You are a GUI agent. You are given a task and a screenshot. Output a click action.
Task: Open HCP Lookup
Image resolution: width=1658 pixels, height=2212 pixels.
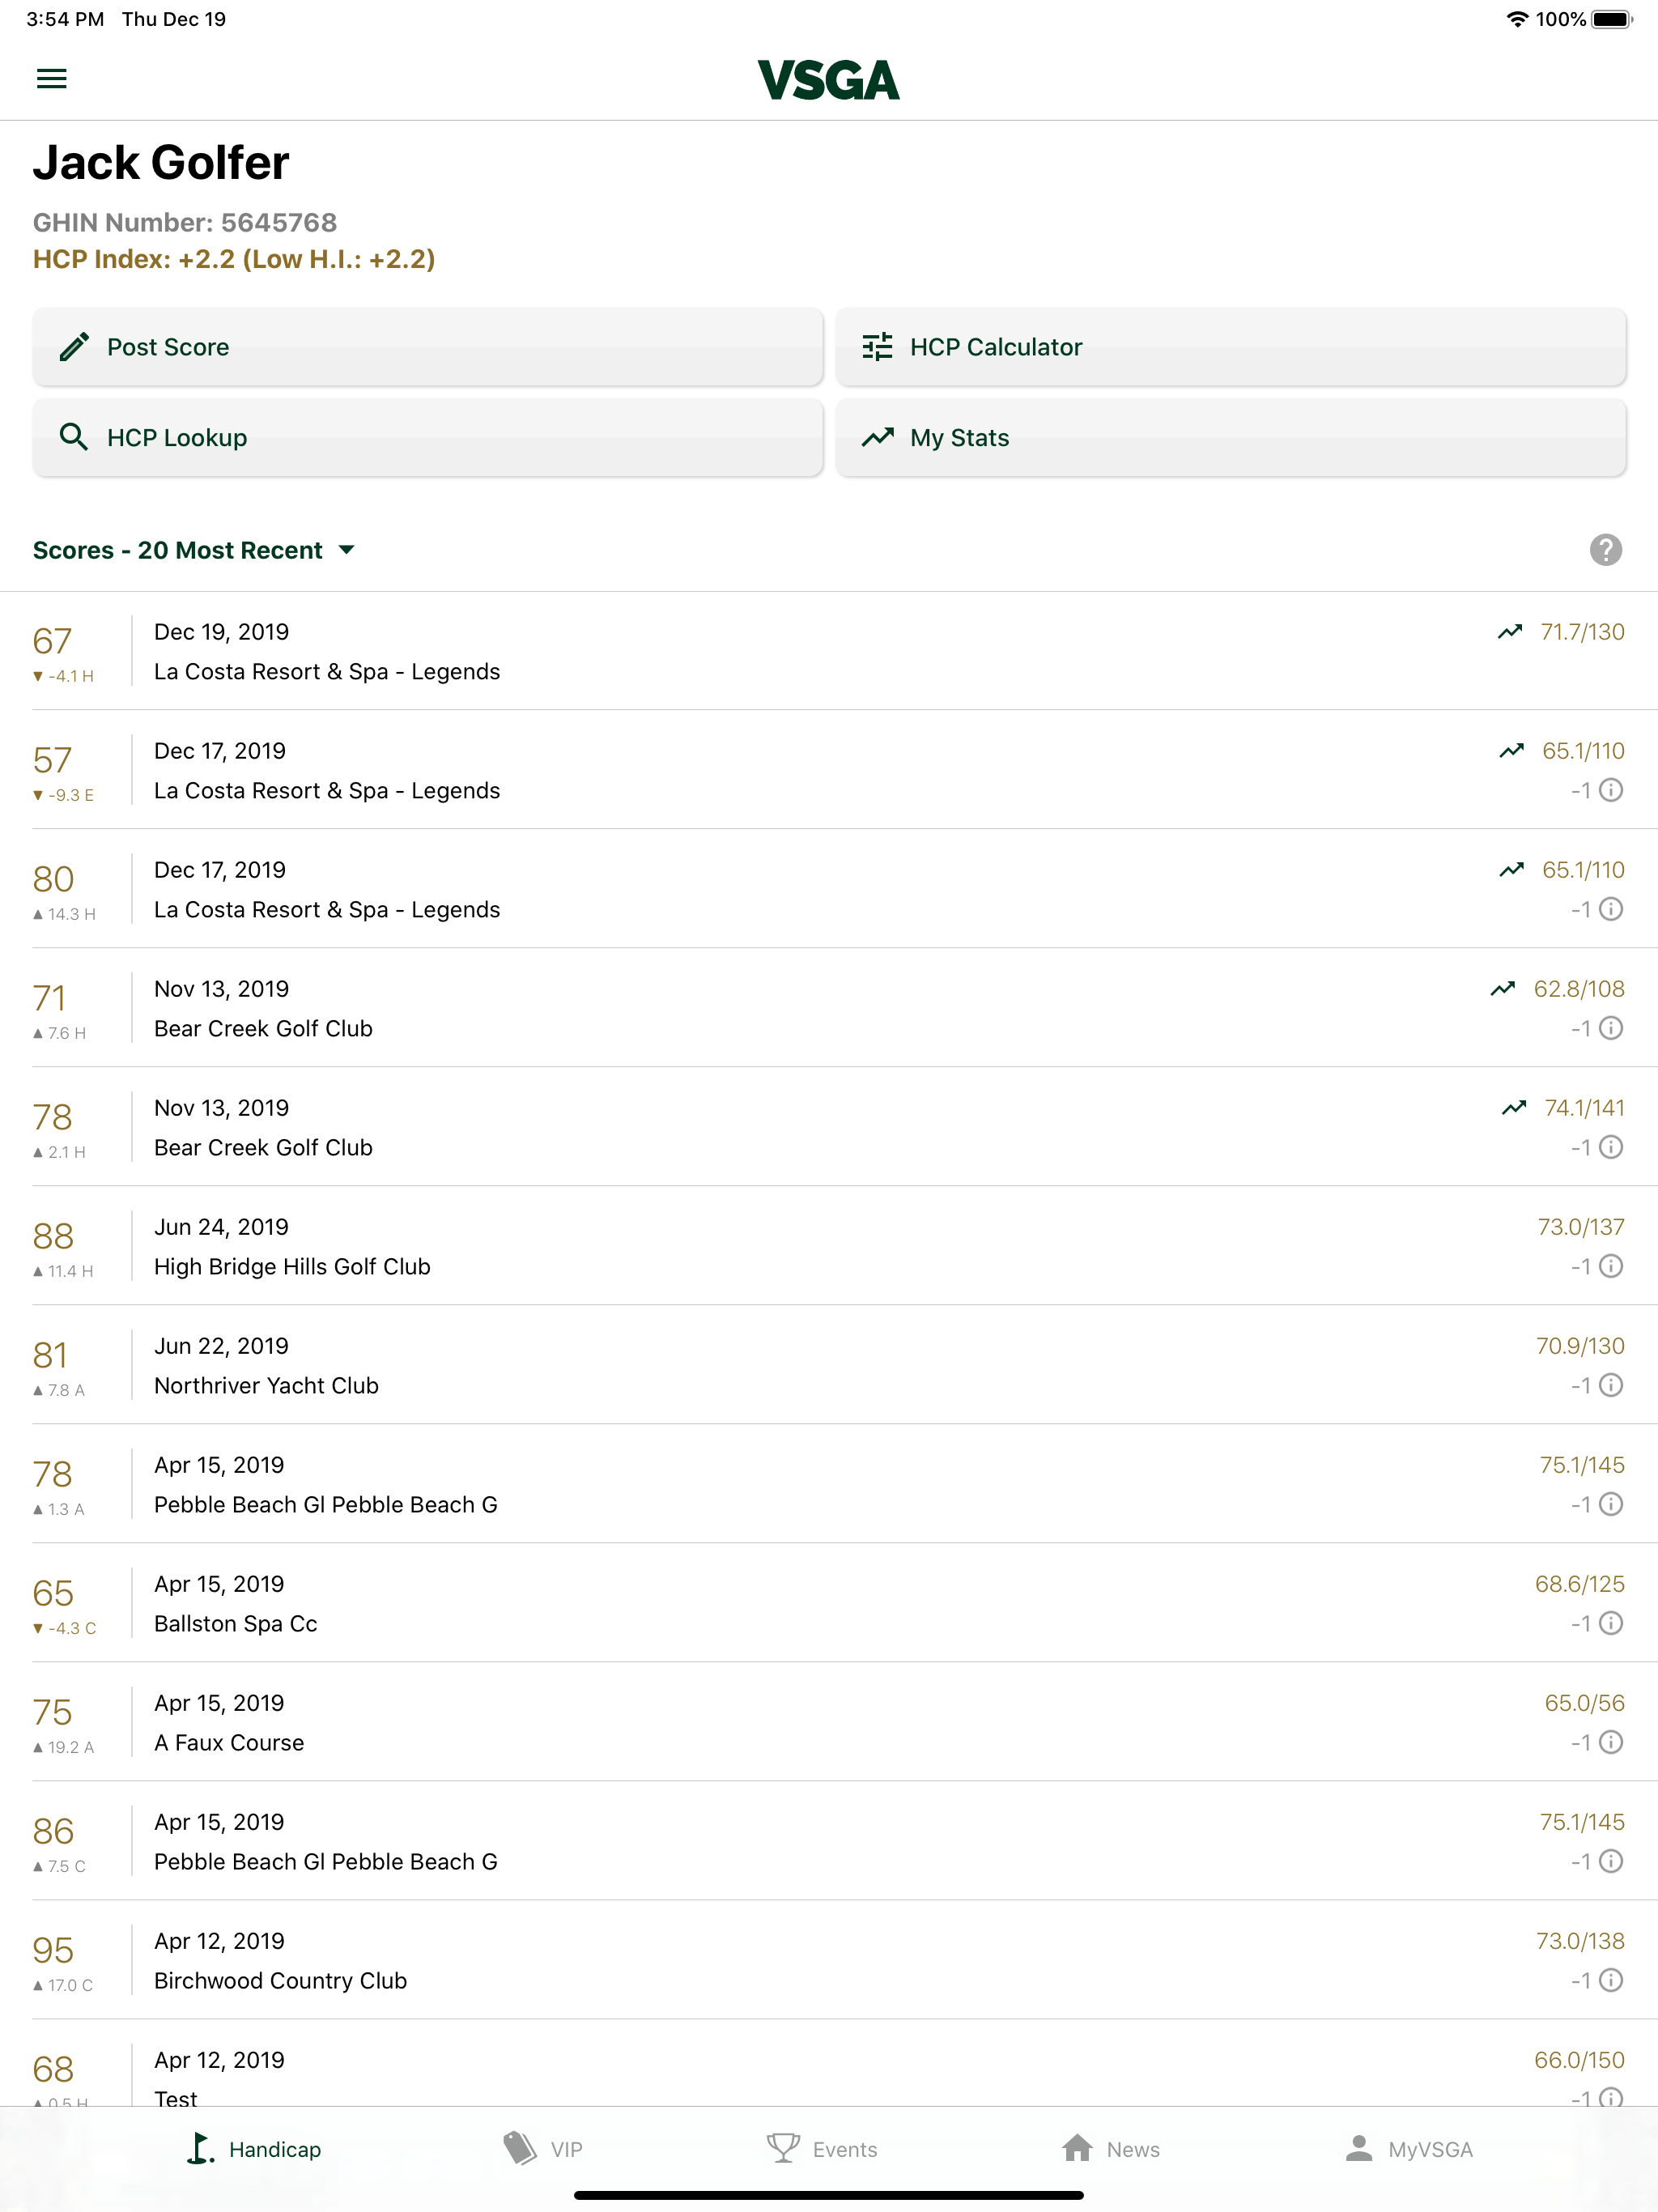tap(428, 438)
